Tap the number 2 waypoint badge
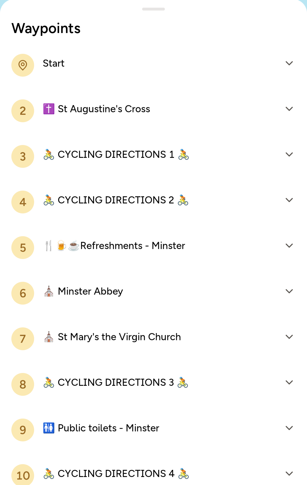The height and width of the screenshot is (485, 307). pyautogui.click(x=23, y=111)
